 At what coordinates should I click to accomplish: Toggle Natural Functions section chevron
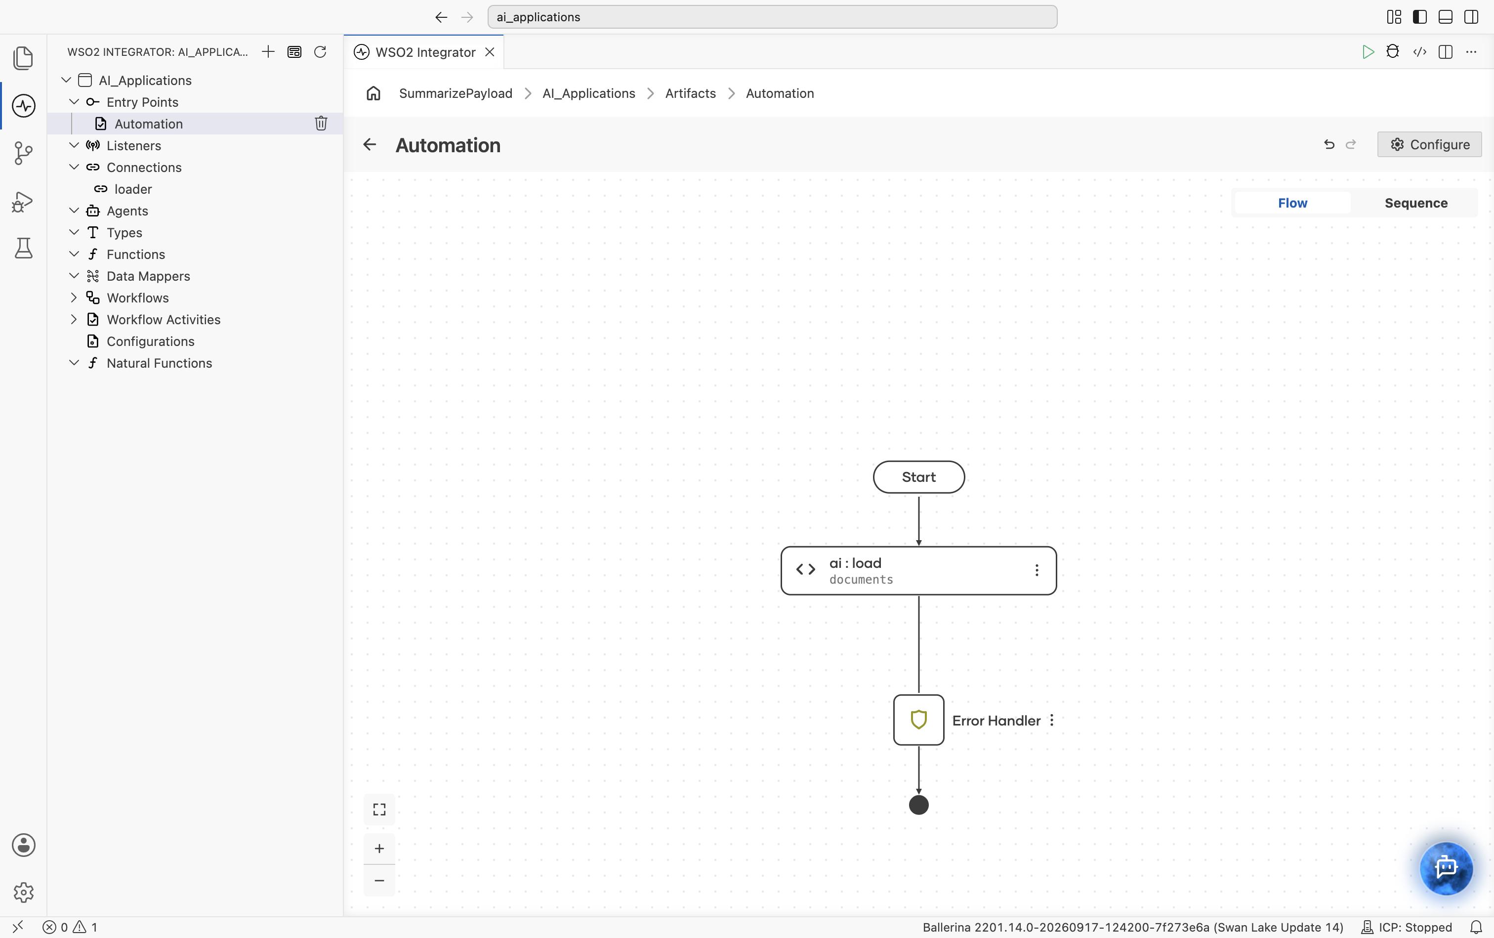coord(74,362)
